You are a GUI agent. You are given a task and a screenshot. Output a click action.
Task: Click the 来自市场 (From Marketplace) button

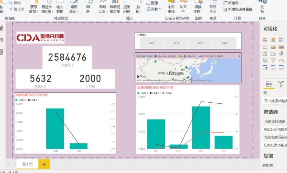(171, 7)
